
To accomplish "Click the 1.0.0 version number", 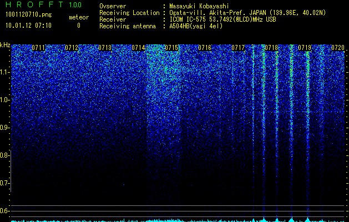I will pos(75,4).
